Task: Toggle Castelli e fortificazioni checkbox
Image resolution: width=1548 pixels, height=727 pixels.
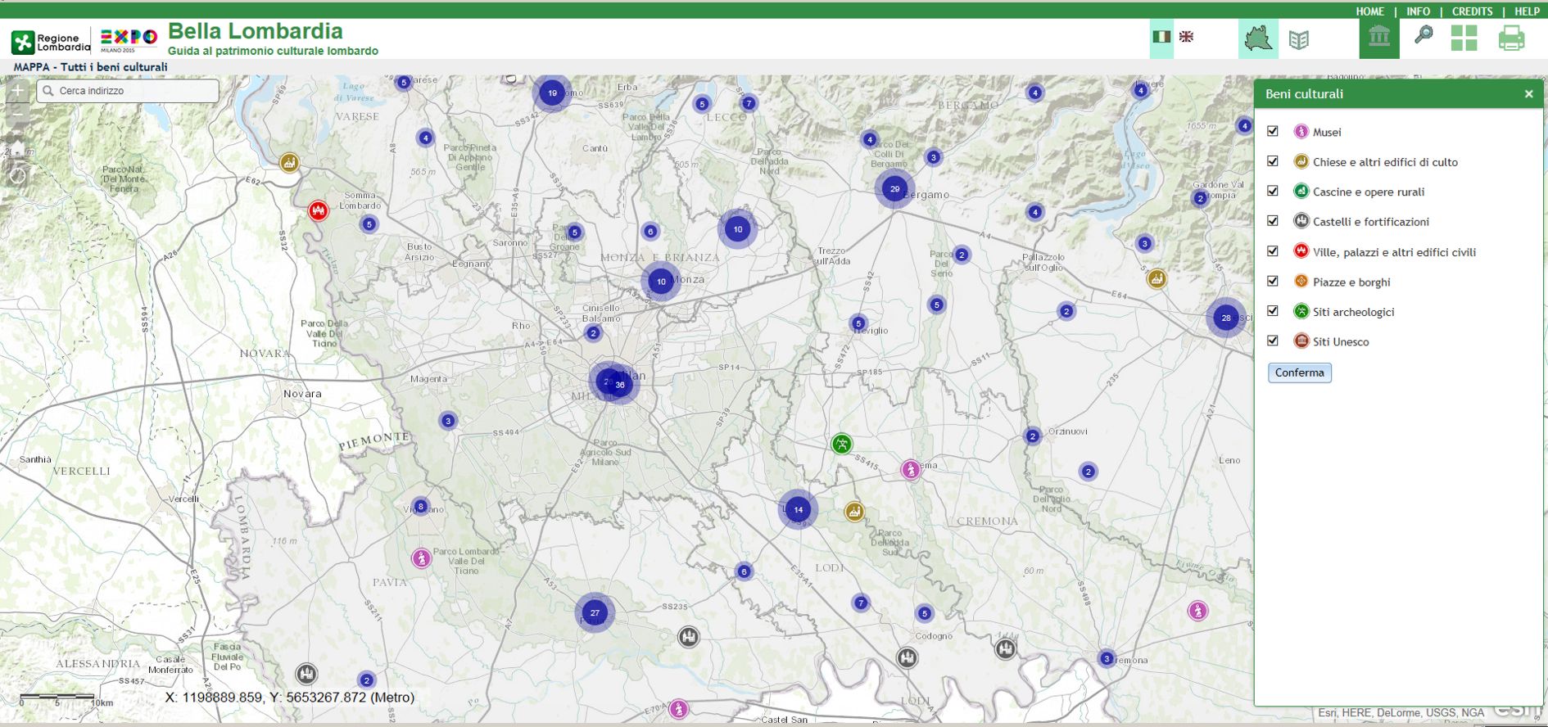Action: [x=1273, y=221]
